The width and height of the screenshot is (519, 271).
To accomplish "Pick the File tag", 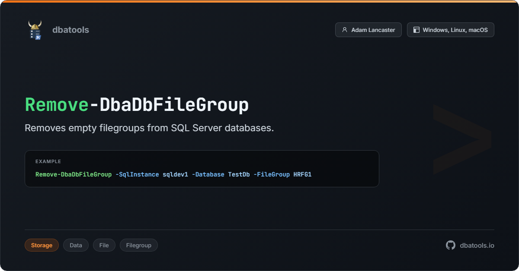I will 104,245.
